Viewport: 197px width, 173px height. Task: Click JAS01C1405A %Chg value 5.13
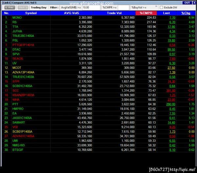point(192,118)
